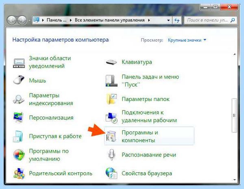Image resolution: width=244 pixels, height=189 pixels.
Task: Open the Крупные значки view dropdown
Action: [187, 40]
